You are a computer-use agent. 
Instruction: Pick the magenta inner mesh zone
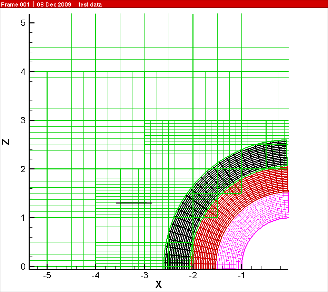pyautogui.click(x=255, y=220)
